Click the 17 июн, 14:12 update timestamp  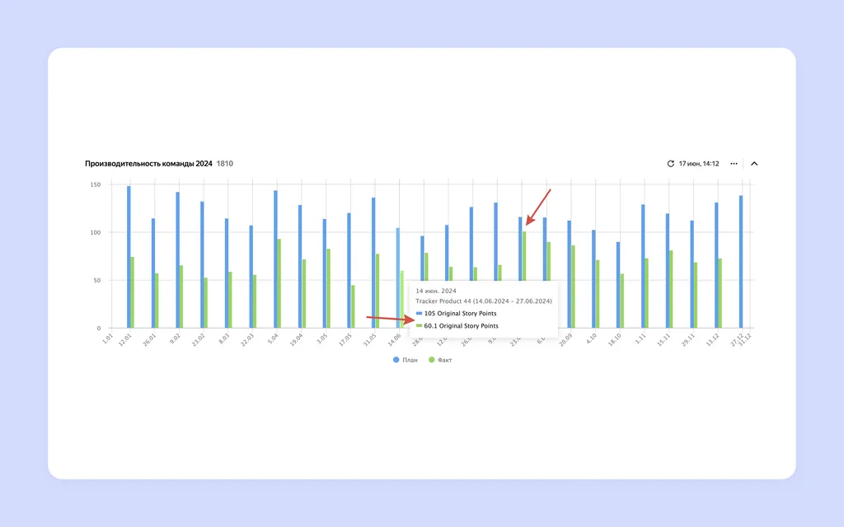click(699, 164)
